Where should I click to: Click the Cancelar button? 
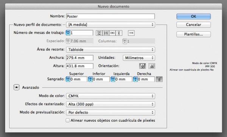(194, 25)
